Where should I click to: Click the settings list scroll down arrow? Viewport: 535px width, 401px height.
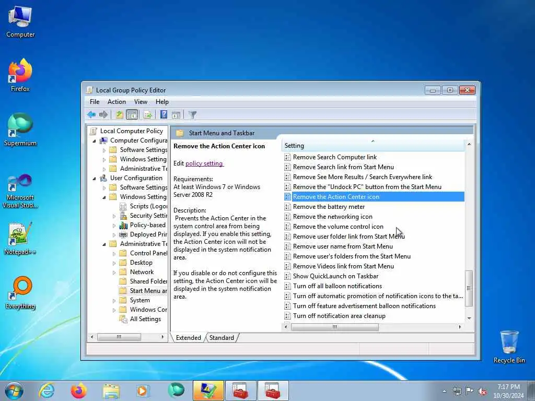469,318
